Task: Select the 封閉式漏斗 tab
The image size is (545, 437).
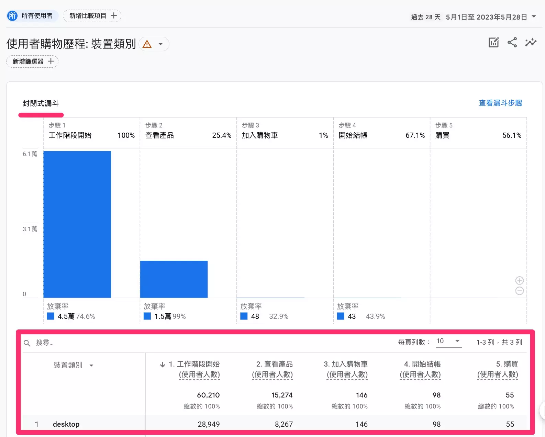Action: pos(41,103)
